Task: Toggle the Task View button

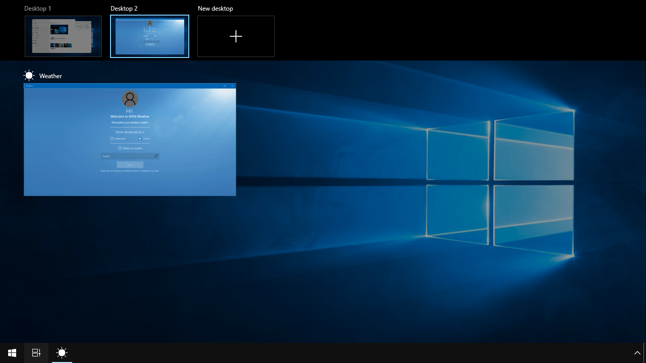Action: click(36, 353)
